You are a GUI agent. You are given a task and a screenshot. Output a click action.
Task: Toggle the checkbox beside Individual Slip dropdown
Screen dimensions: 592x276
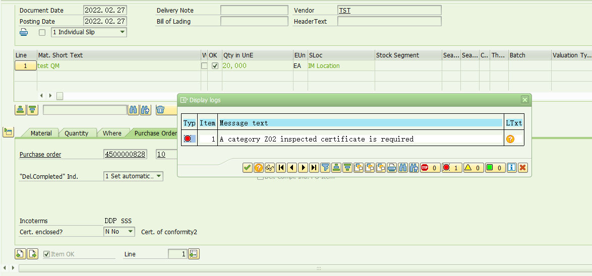tap(42, 32)
